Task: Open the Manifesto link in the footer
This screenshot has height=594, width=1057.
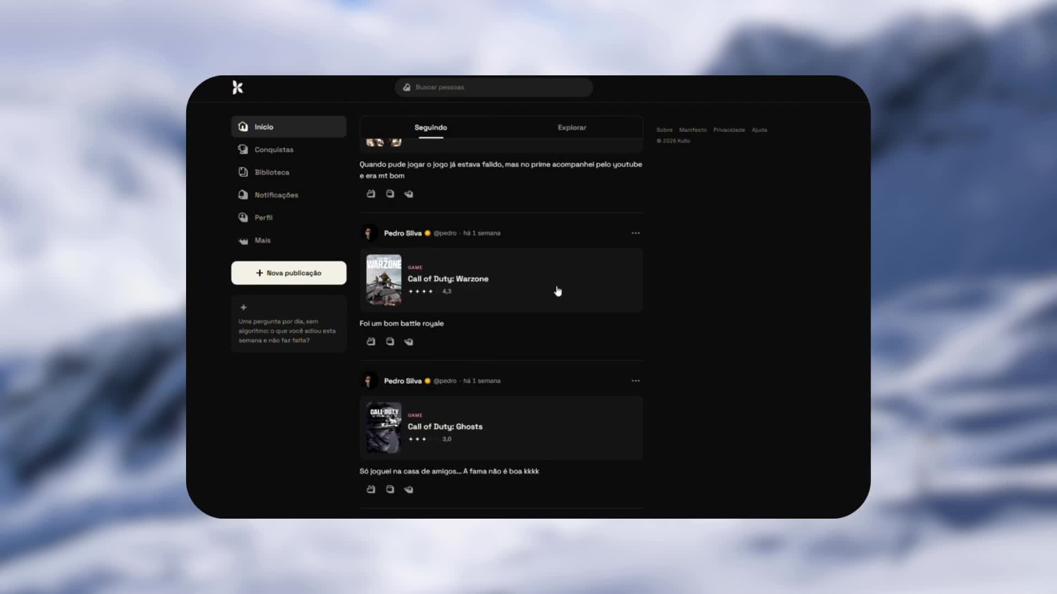Action: [x=693, y=130]
